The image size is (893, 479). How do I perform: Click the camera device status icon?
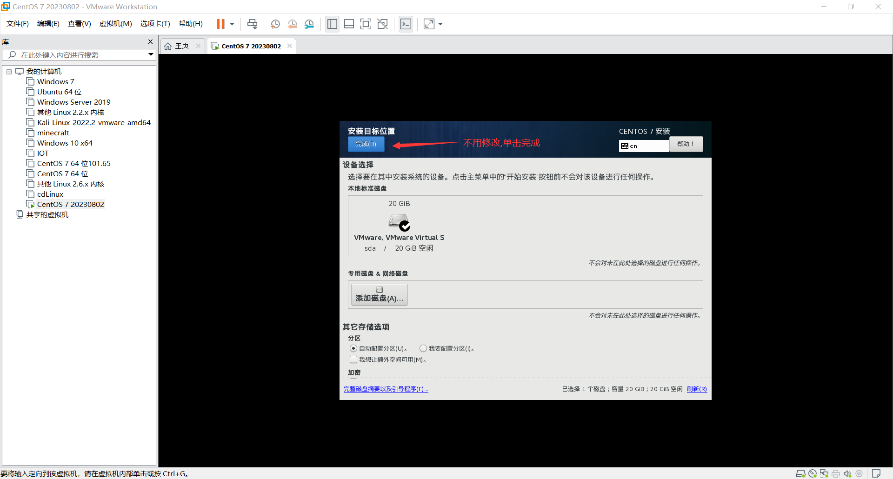(x=859, y=473)
